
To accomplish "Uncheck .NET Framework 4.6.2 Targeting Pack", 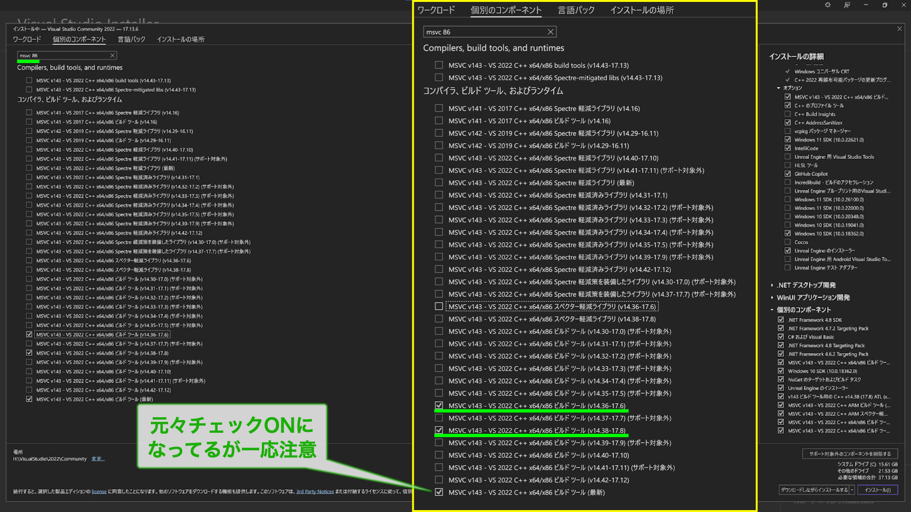I will coord(781,354).
